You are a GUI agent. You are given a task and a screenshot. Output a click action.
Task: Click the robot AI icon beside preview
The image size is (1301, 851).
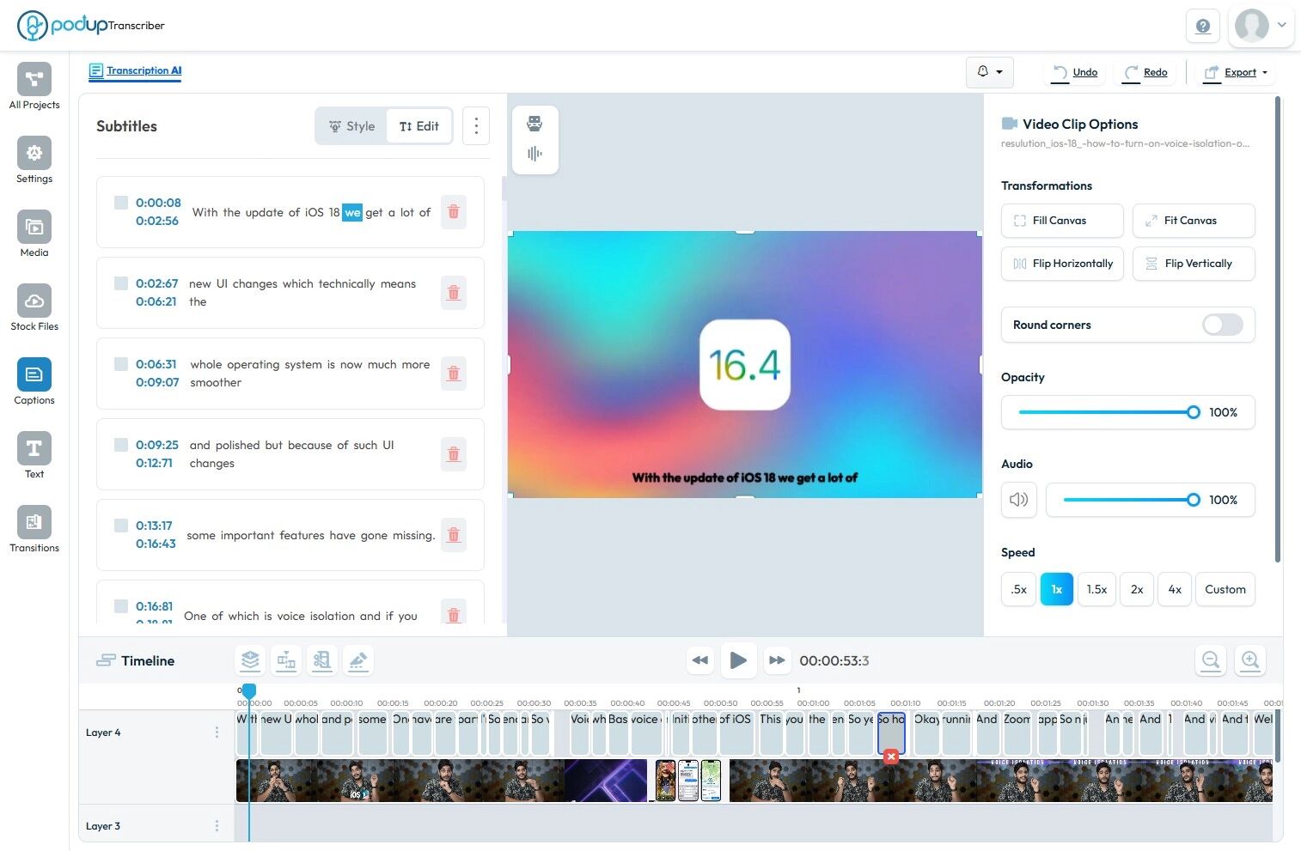pos(534,124)
